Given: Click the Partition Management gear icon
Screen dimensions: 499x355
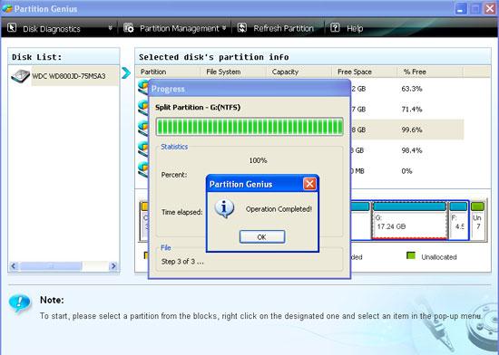Looking at the screenshot, I should click(x=129, y=28).
